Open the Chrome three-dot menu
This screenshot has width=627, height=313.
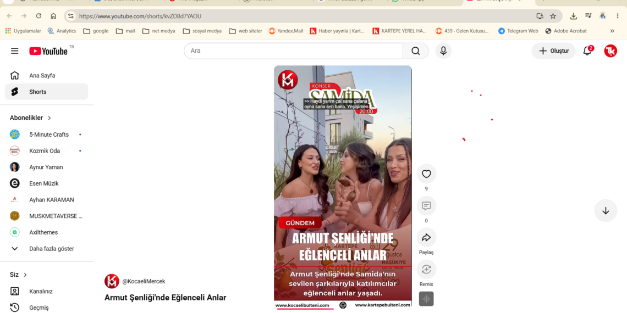618,16
